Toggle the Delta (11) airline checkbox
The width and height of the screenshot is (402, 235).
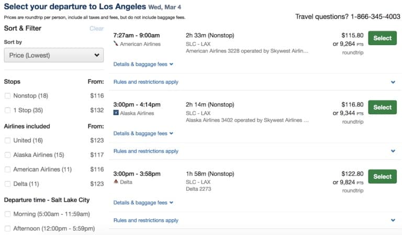pyautogui.click(x=8, y=184)
